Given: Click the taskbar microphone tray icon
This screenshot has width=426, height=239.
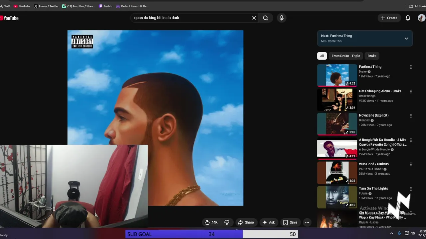Looking at the screenshot, I should click(399, 233).
